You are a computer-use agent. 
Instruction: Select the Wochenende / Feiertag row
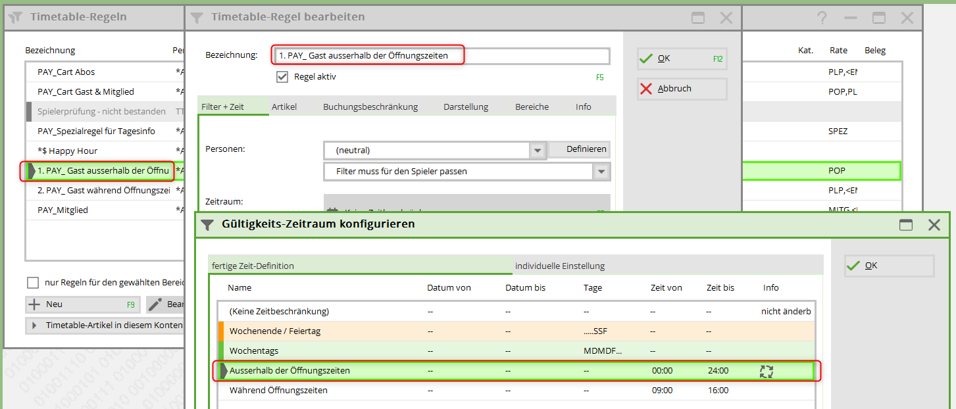275,331
